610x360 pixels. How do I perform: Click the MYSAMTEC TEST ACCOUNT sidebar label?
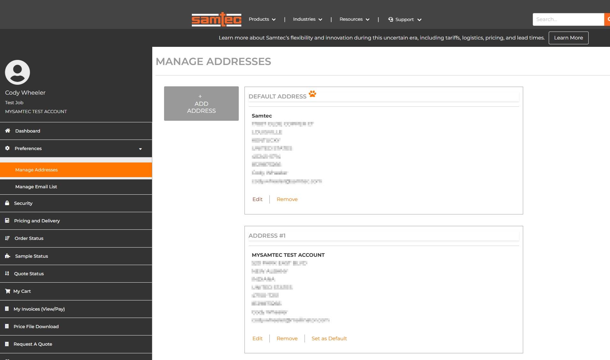coord(36,112)
